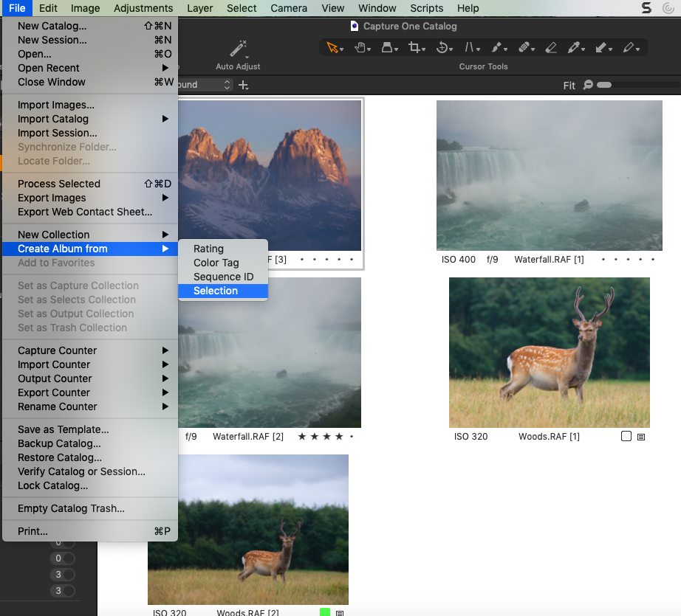Click the Capture One activity spinner icon in menu bar

668,8
